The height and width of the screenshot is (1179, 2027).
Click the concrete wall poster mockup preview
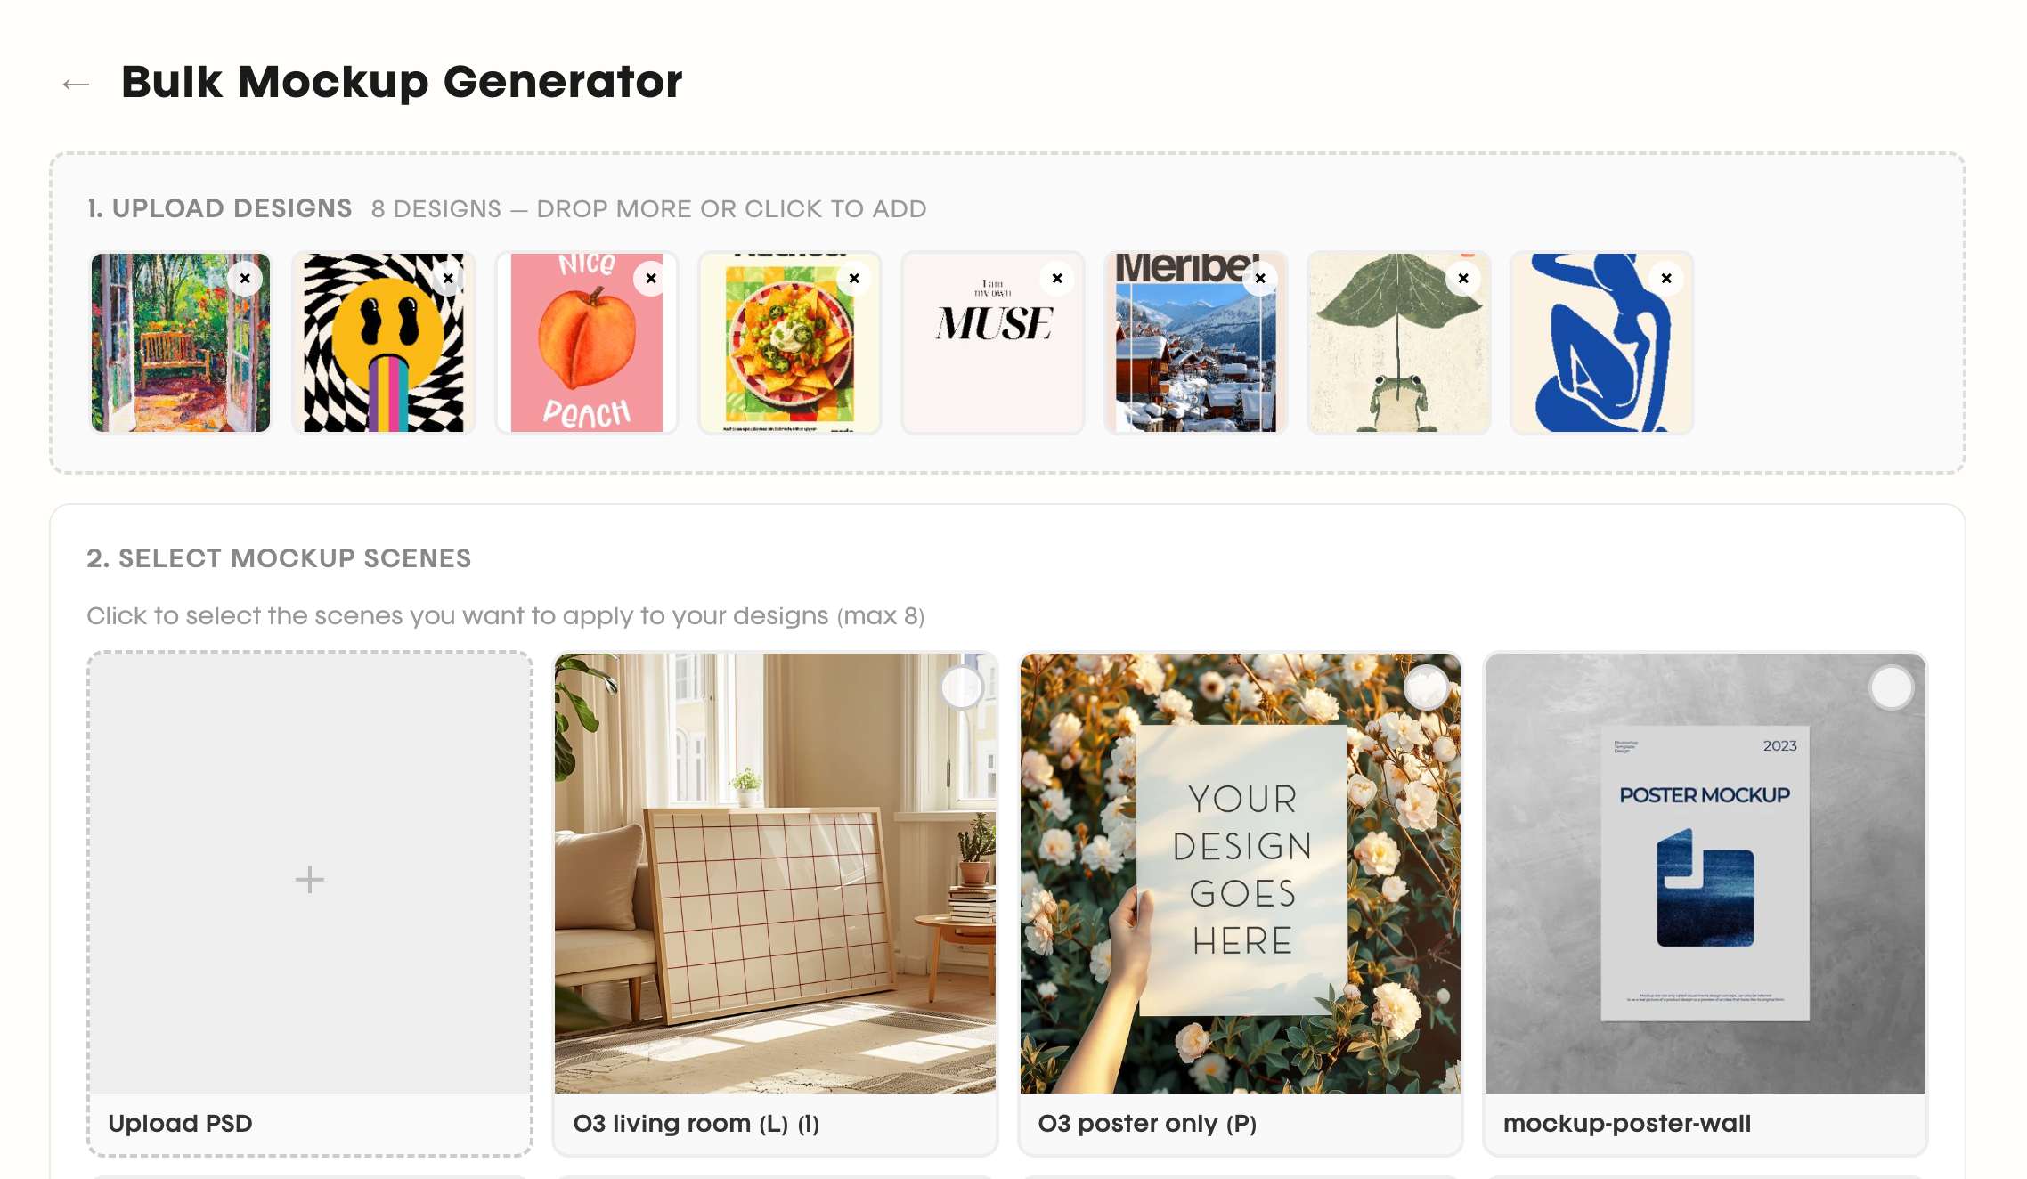click(1705, 874)
